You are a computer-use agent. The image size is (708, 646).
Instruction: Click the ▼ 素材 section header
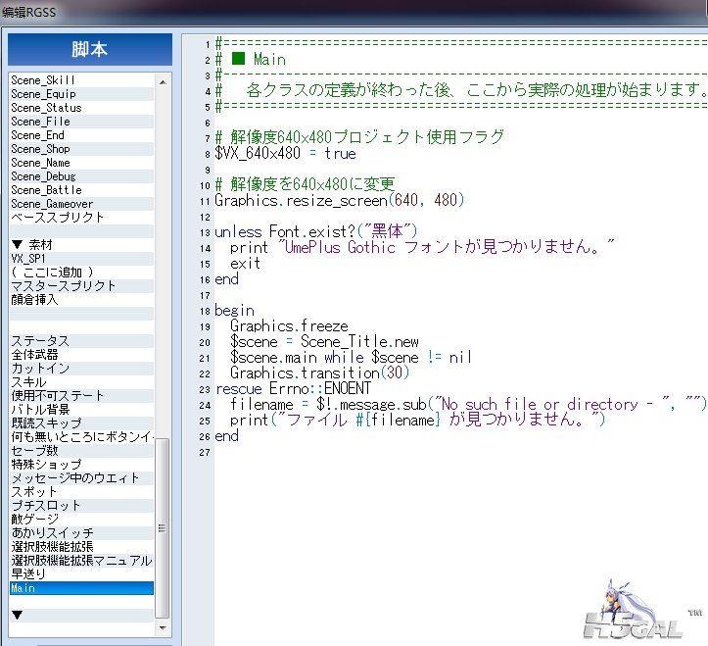pyautogui.click(x=32, y=244)
